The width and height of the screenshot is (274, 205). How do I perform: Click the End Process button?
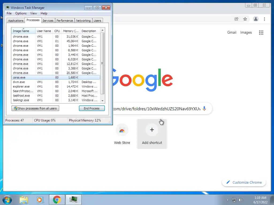pos(92,108)
